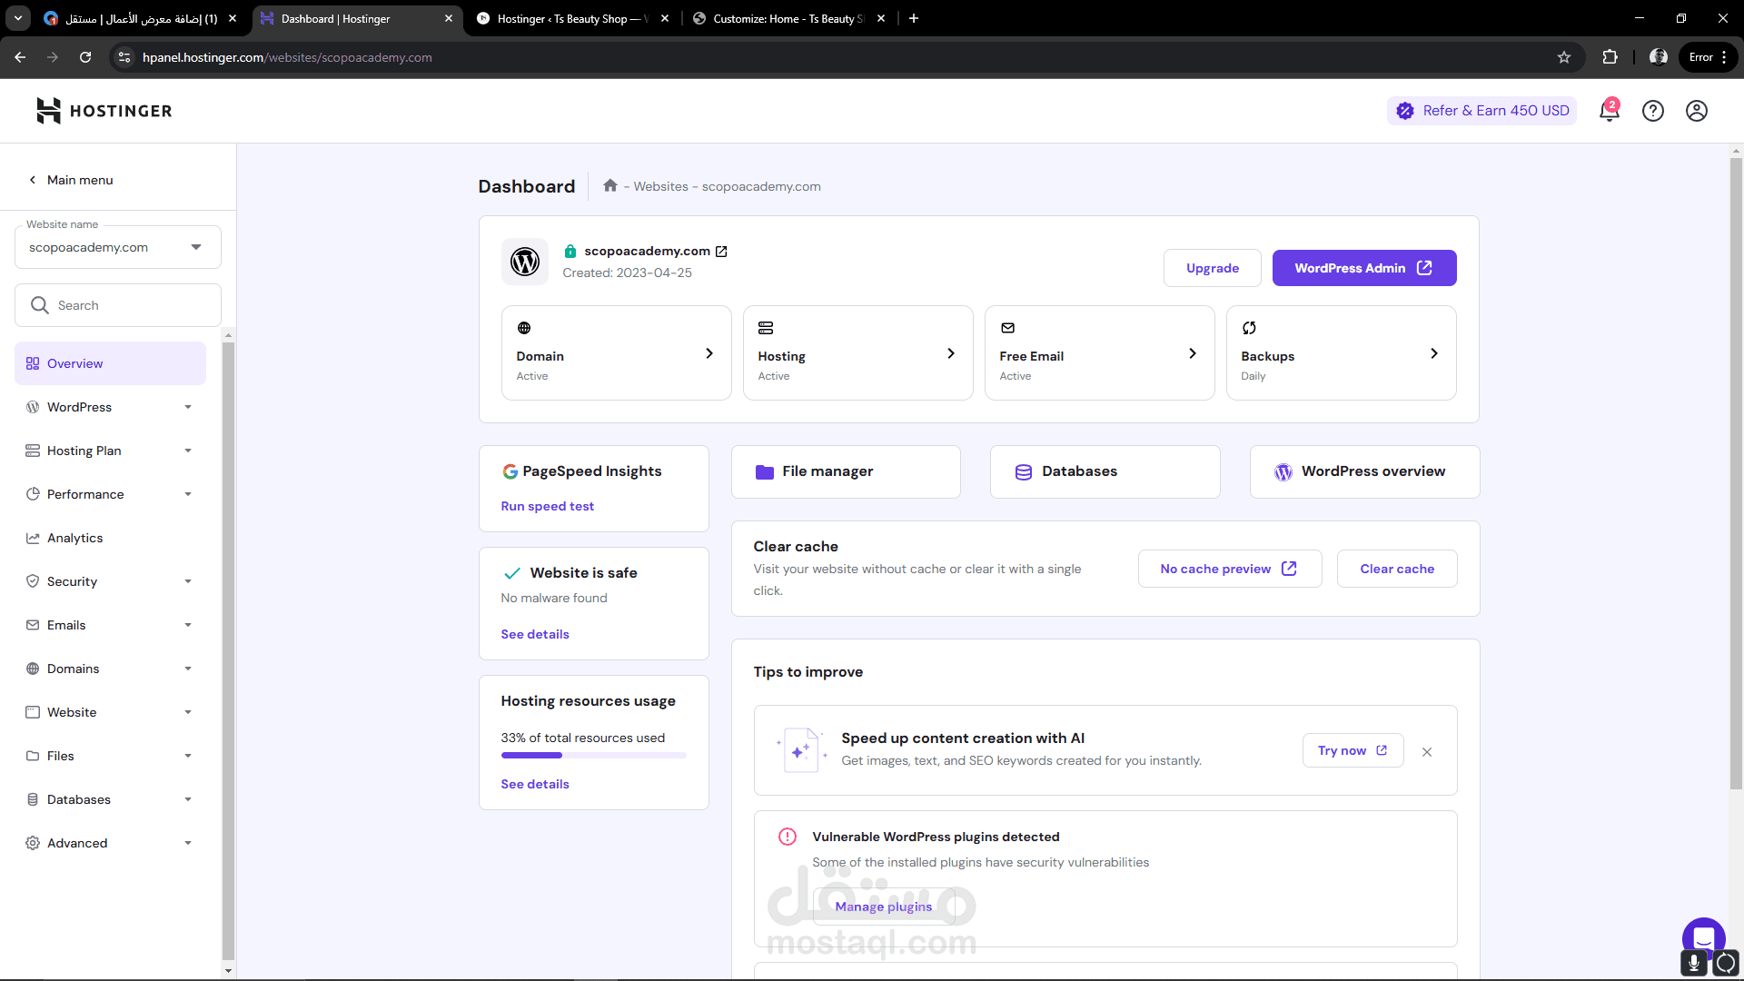Select Analytics in the sidebar
The height and width of the screenshot is (981, 1744).
[x=75, y=538]
